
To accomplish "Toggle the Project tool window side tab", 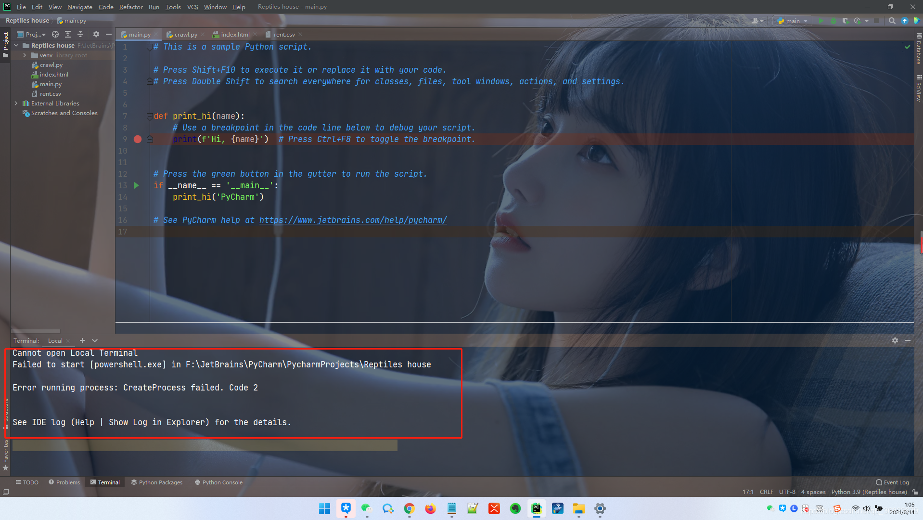I will point(6,45).
